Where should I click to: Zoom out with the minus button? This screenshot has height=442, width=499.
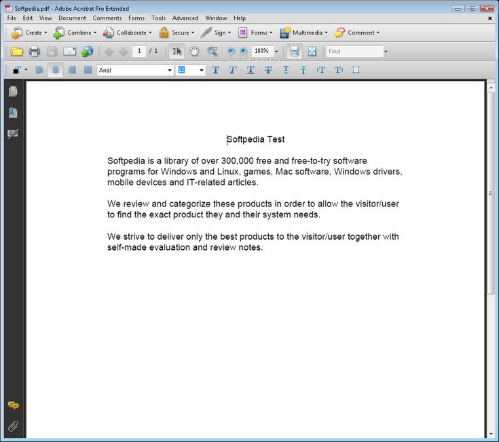click(232, 51)
